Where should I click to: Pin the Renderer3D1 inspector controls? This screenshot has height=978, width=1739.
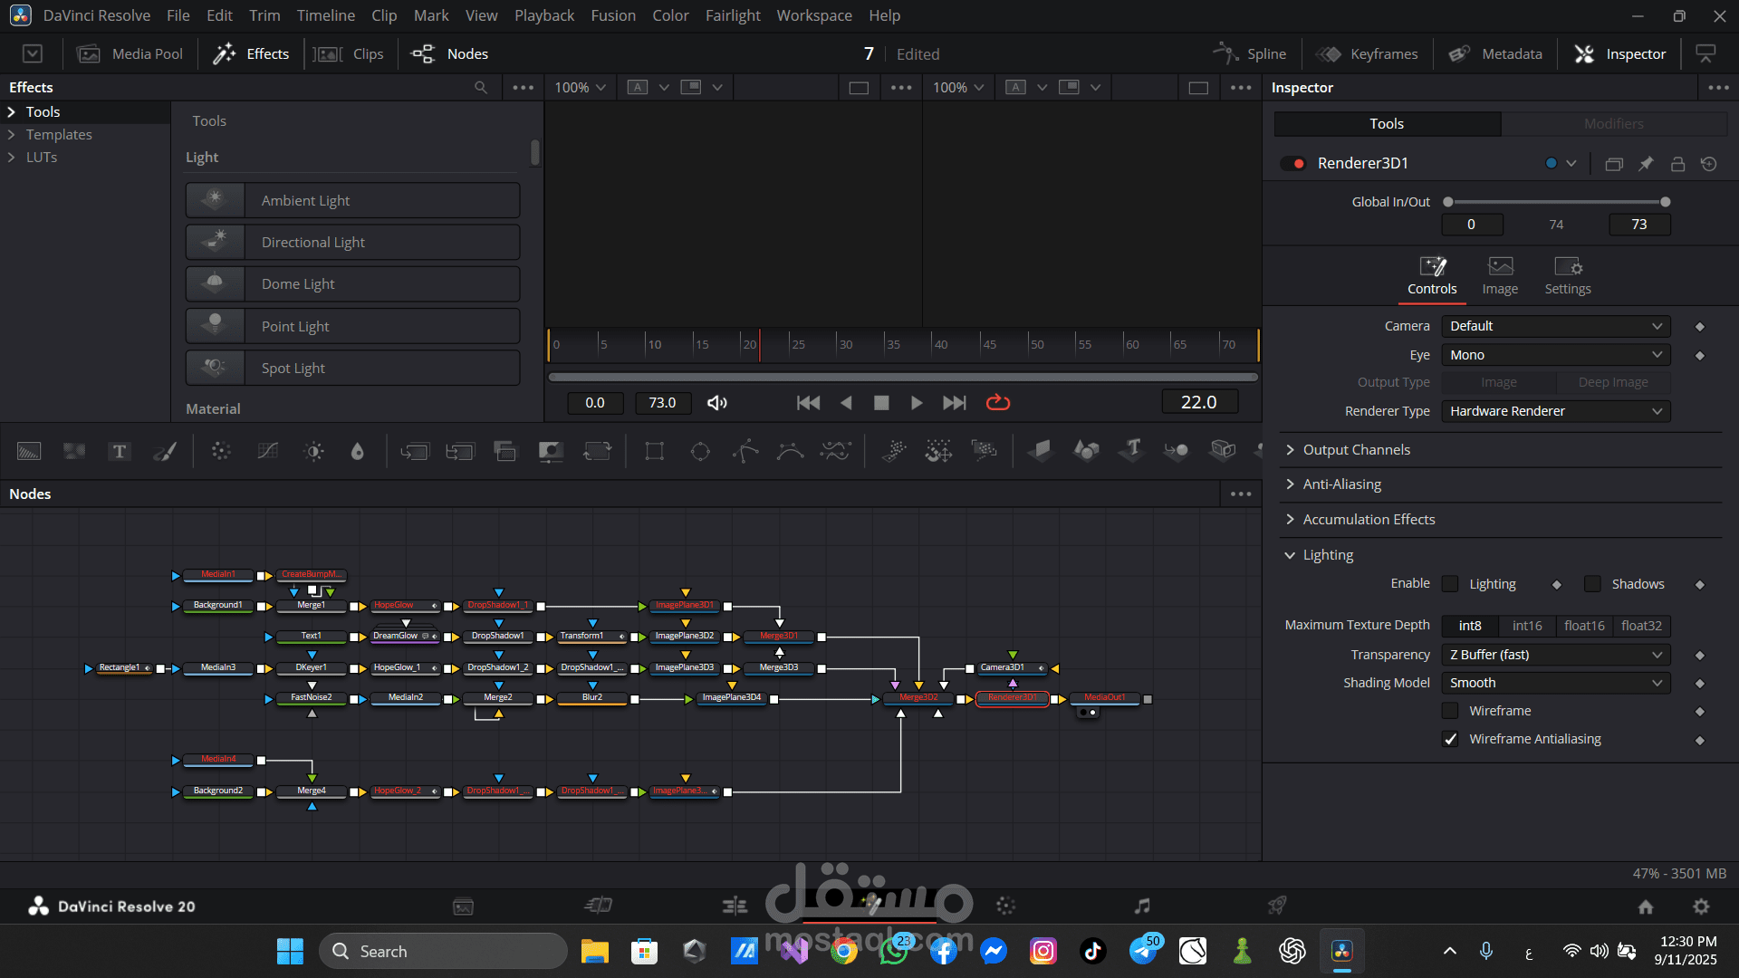pos(1646,164)
